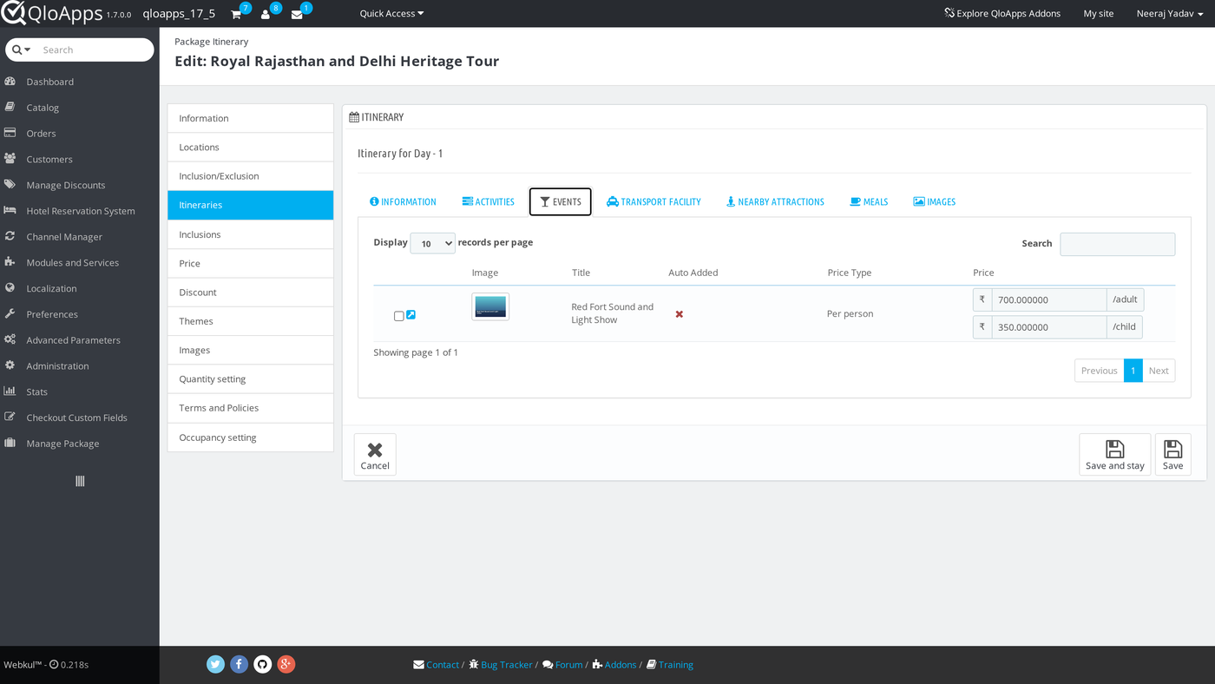
Task: Open Explore QloApps Addons link
Action: pos(1002,14)
